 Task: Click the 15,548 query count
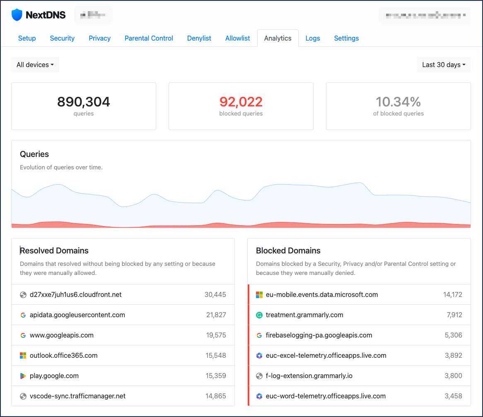(216, 356)
